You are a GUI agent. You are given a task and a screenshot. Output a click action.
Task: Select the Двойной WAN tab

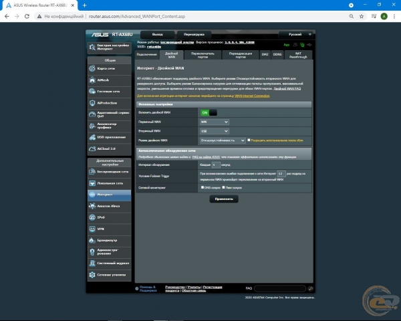click(x=172, y=55)
